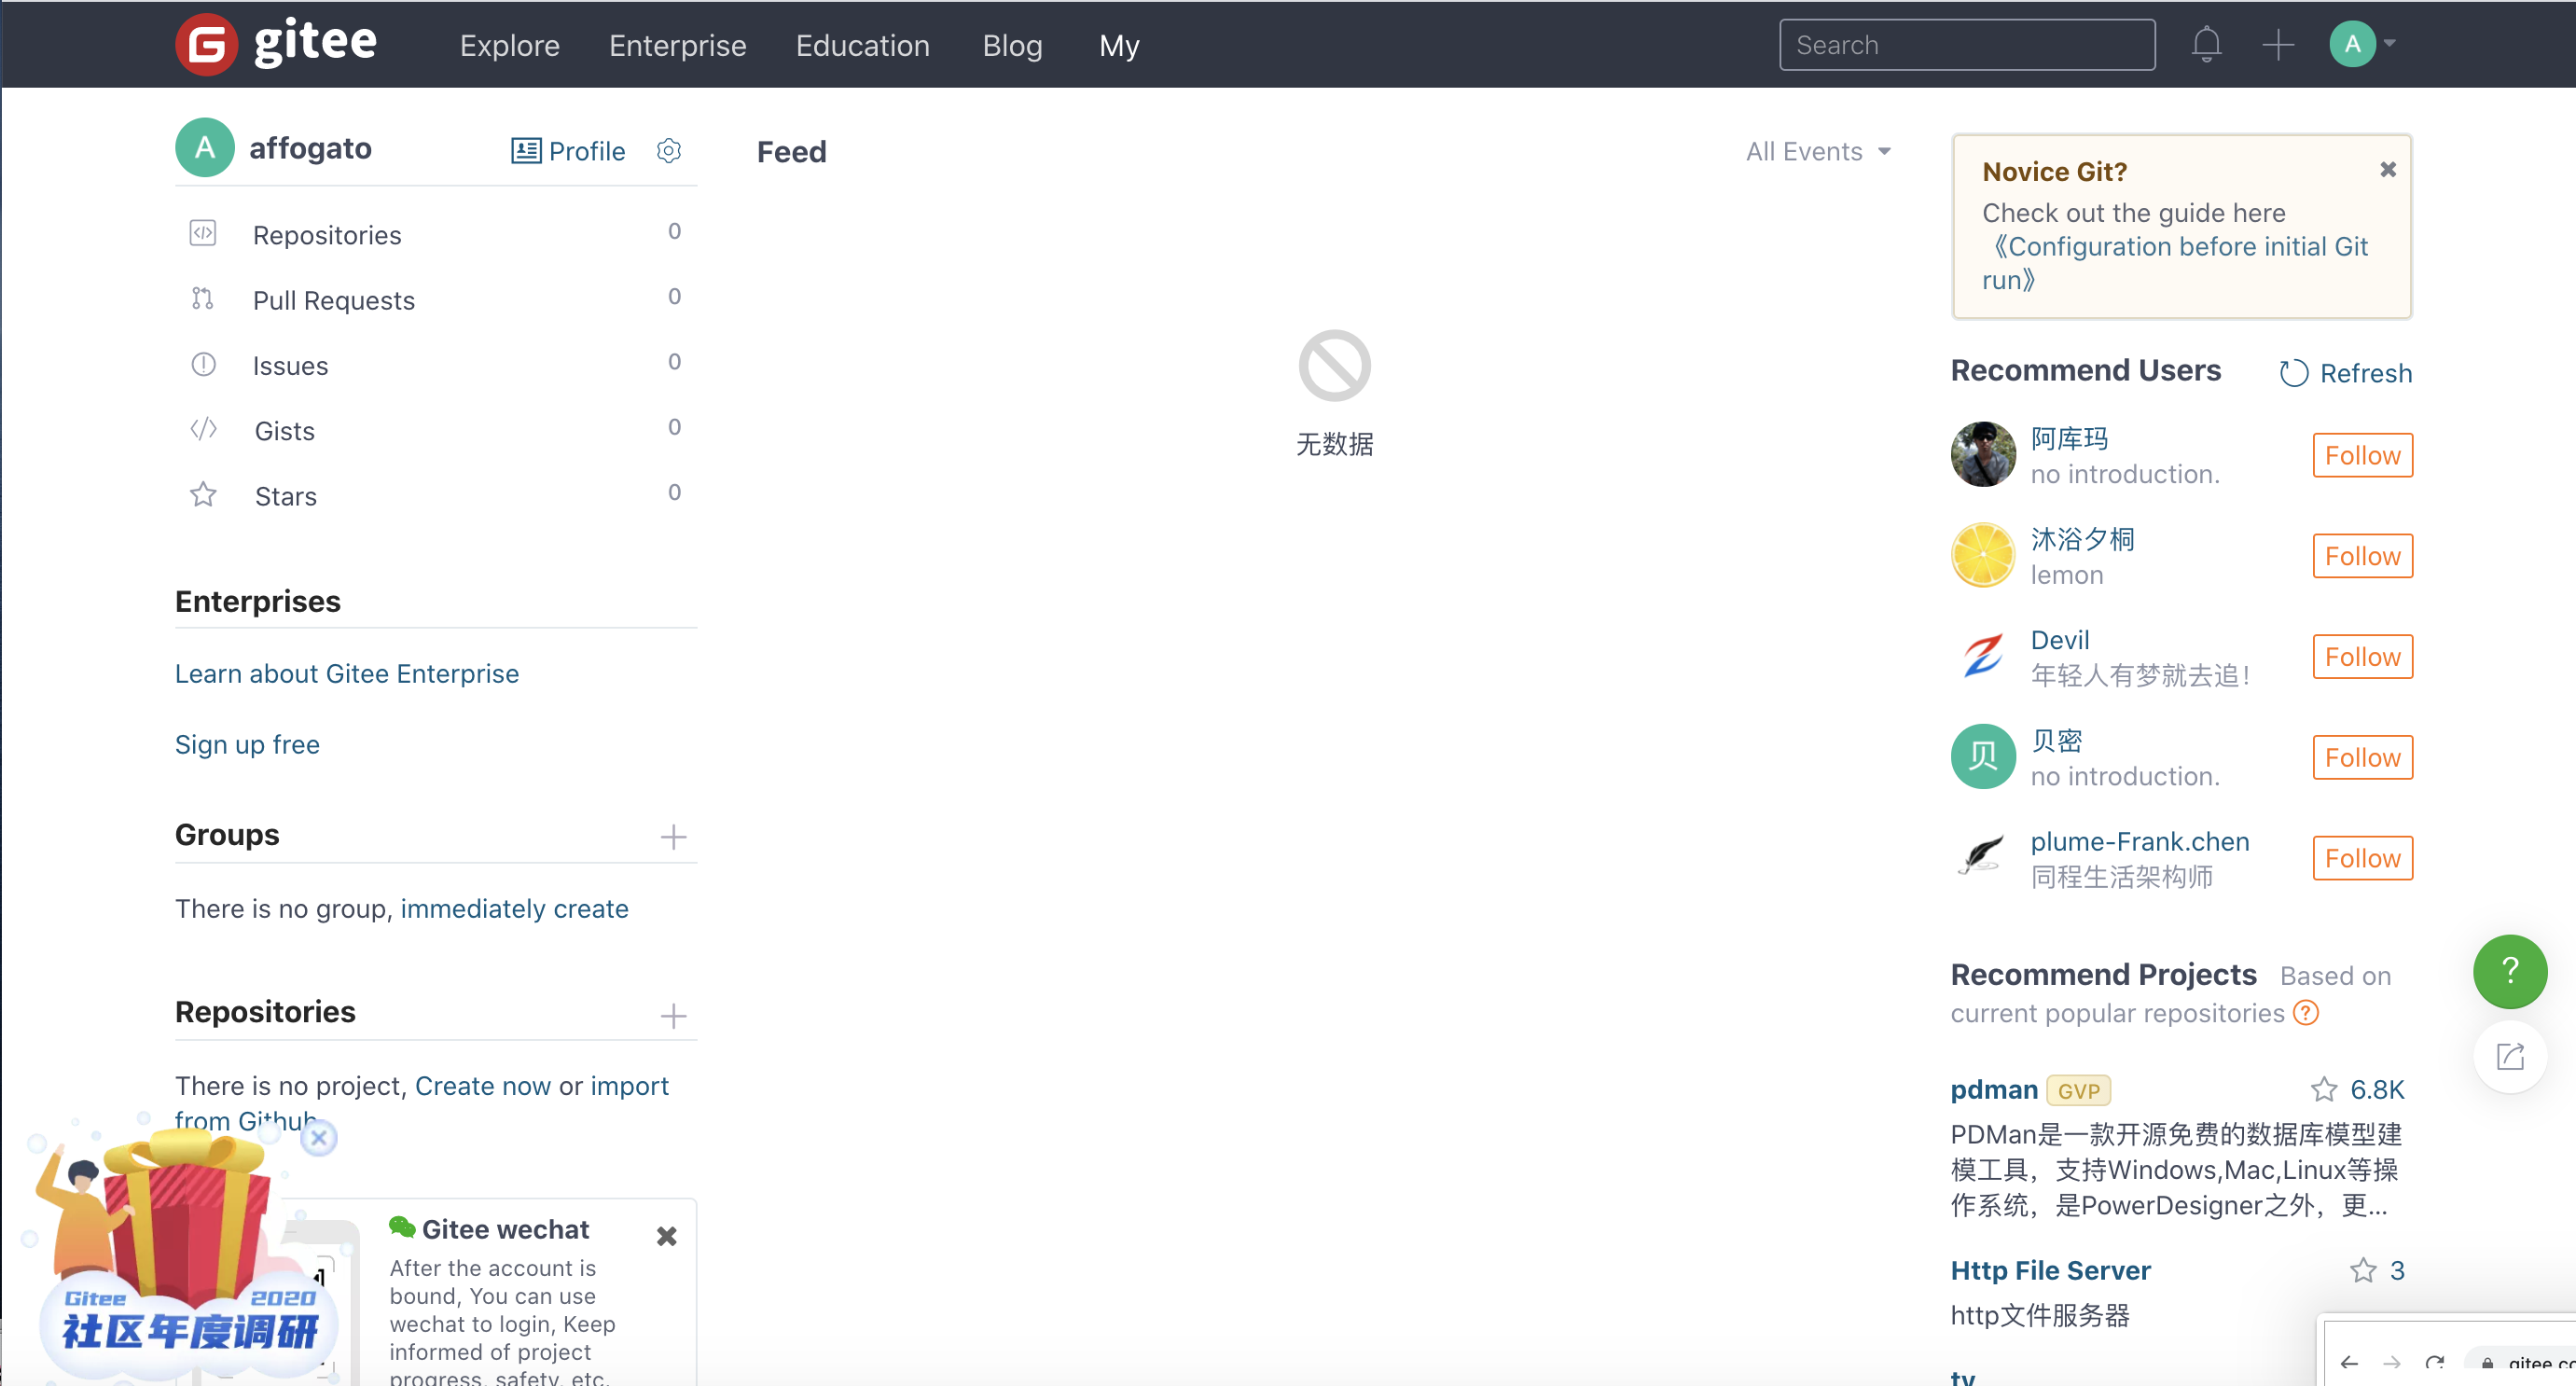The height and width of the screenshot is (1386, 2576).
Task: Click the notification bell icon
Action: [x=2206, y=45]
